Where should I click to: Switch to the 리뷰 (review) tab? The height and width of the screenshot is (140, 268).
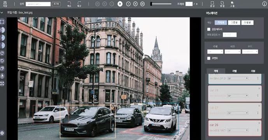click(253, 71)
